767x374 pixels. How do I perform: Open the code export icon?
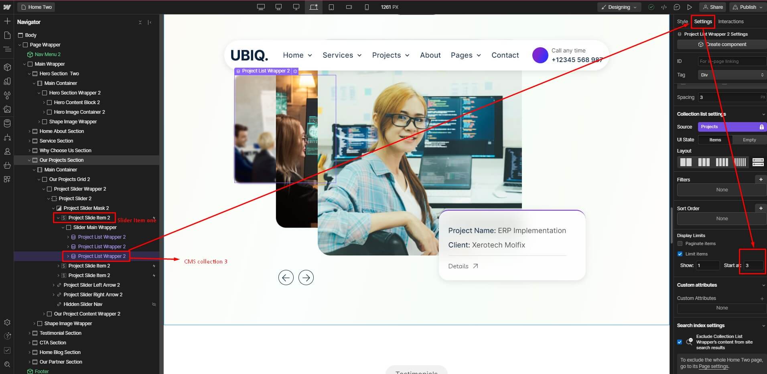pos(664,7)
